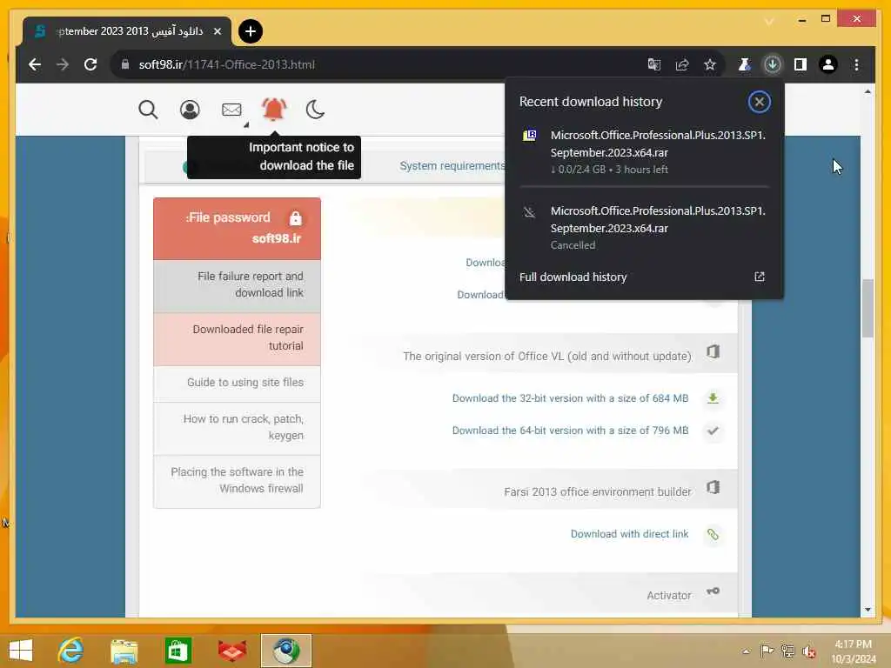Viewport: 891px width, 668px height.
Task: Click the Office icon beside original version VL
Action: (x=713, y=352)
